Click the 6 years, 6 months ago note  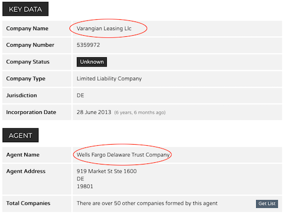(140, 112)
